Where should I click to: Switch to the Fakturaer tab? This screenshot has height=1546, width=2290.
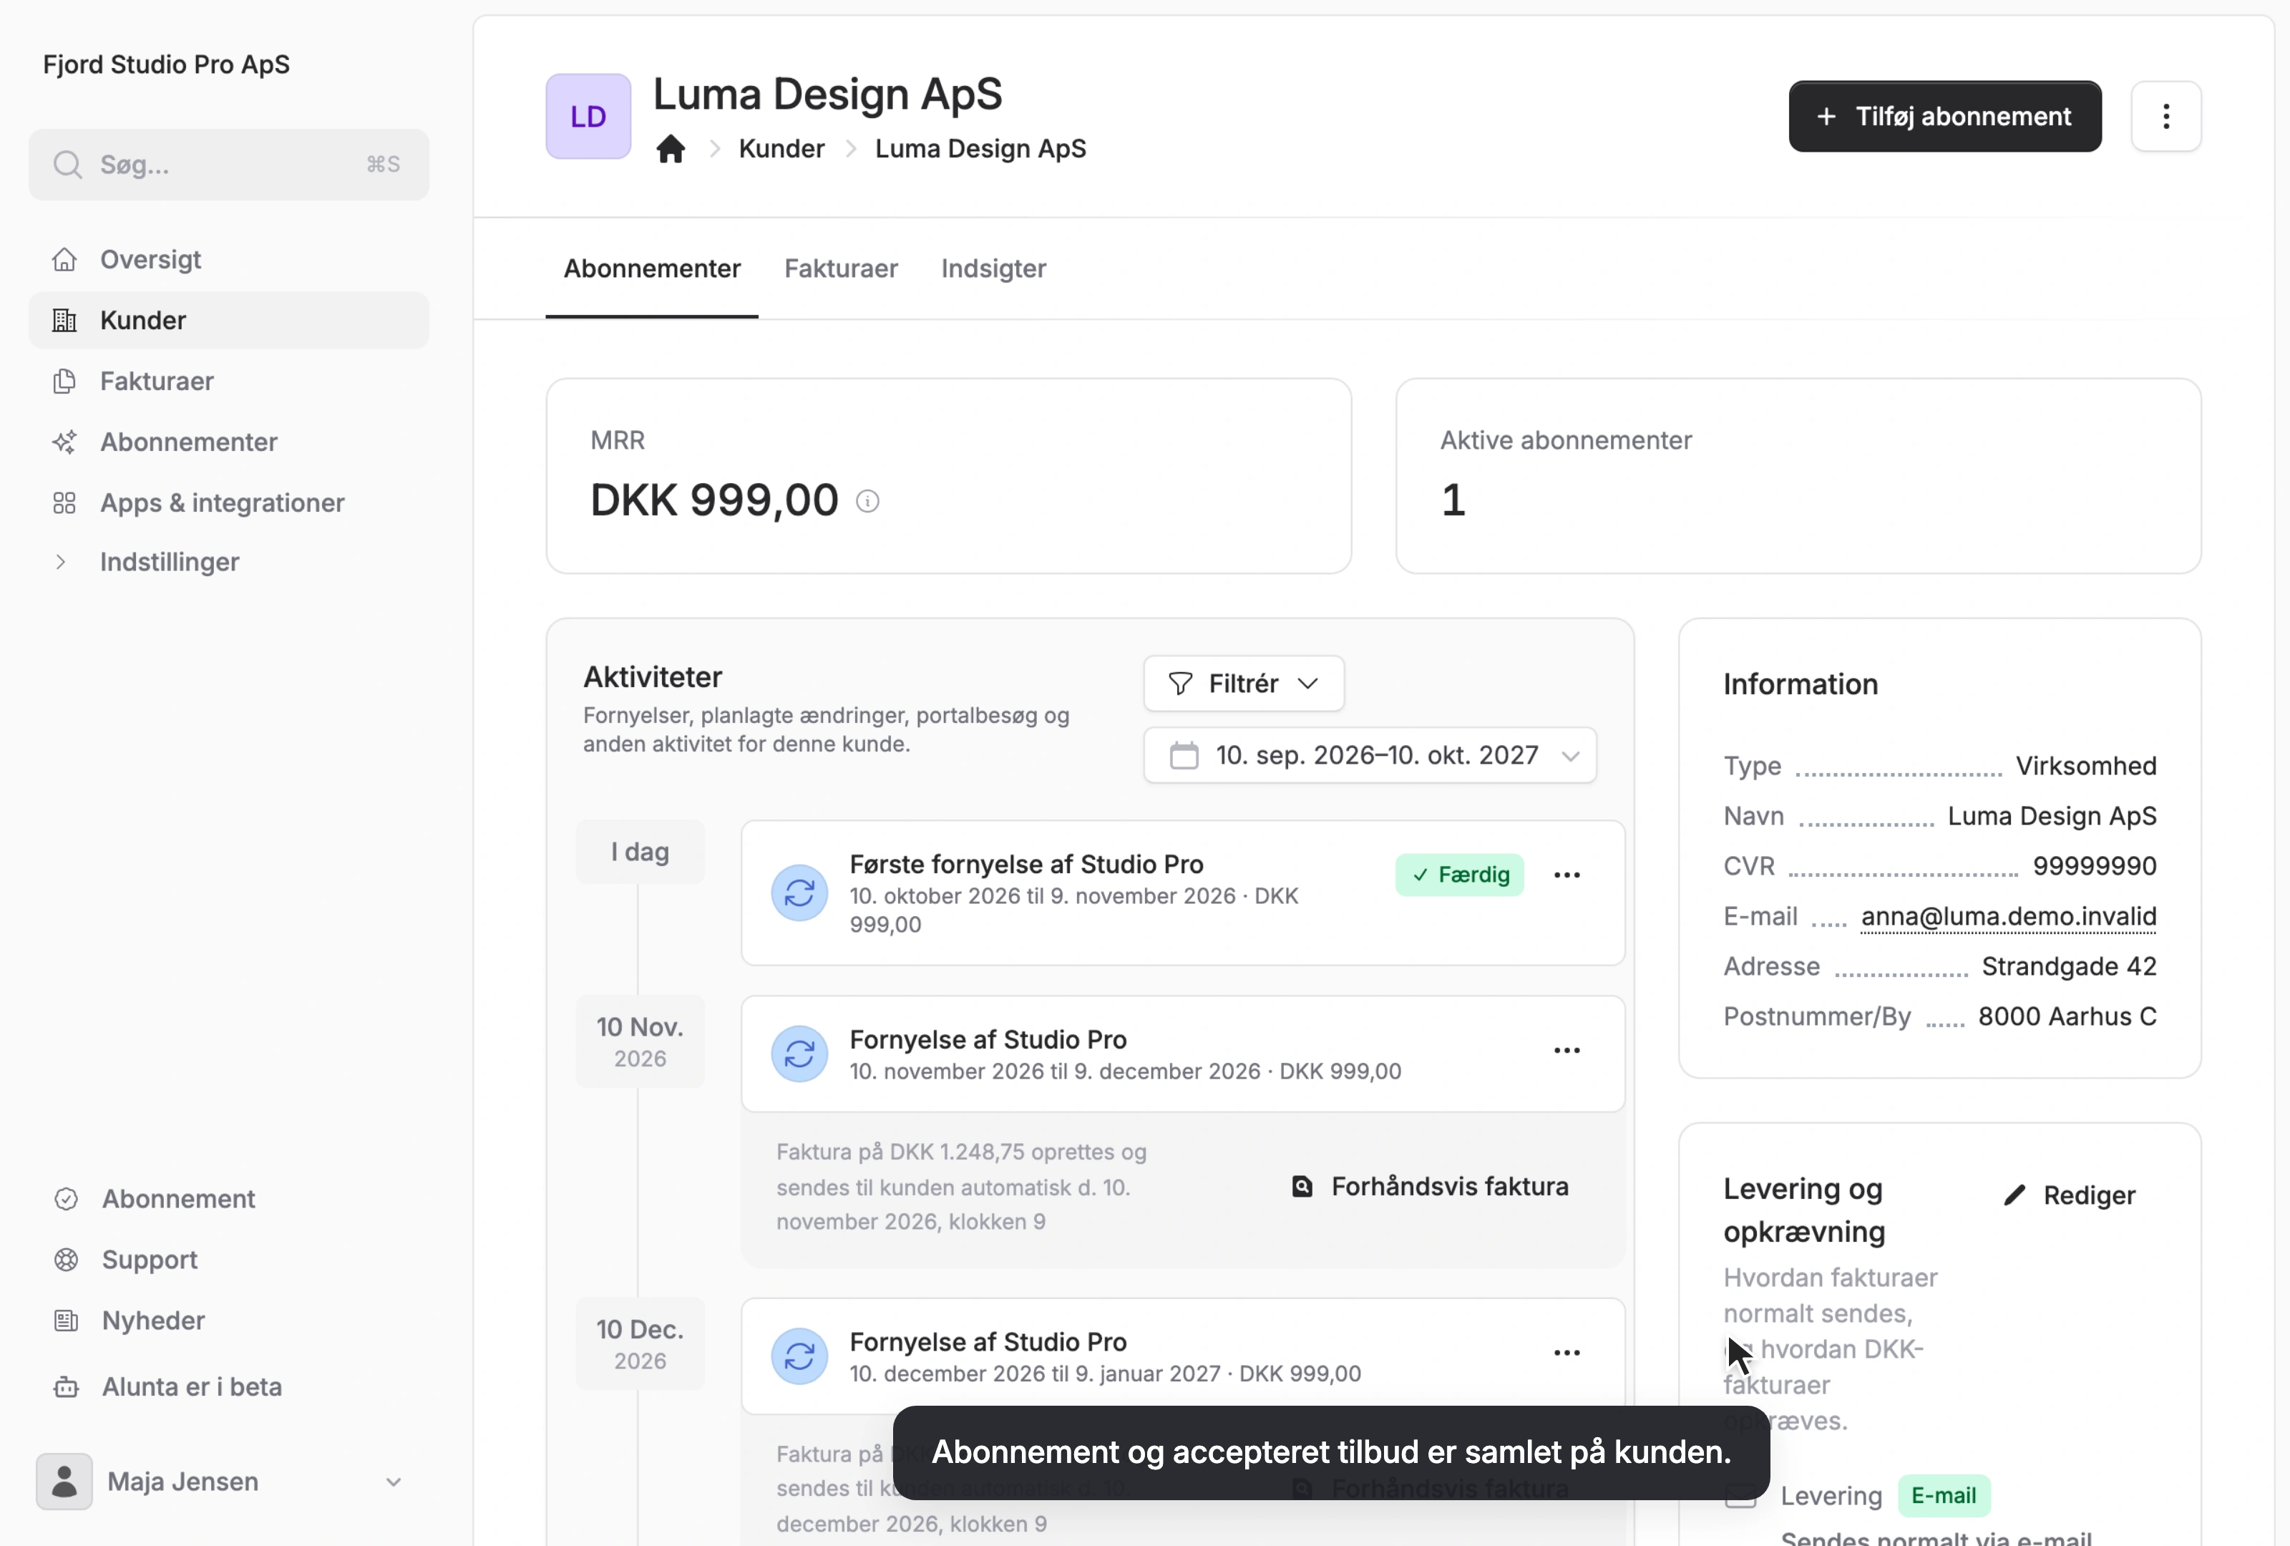(841, 269)
